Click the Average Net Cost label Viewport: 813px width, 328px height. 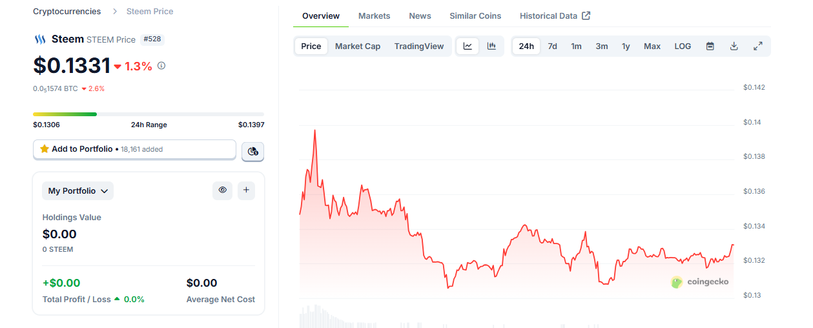pos(221,300)
